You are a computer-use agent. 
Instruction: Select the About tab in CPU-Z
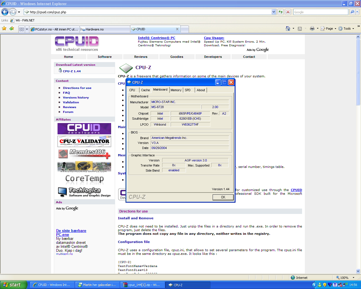(201, 90)
